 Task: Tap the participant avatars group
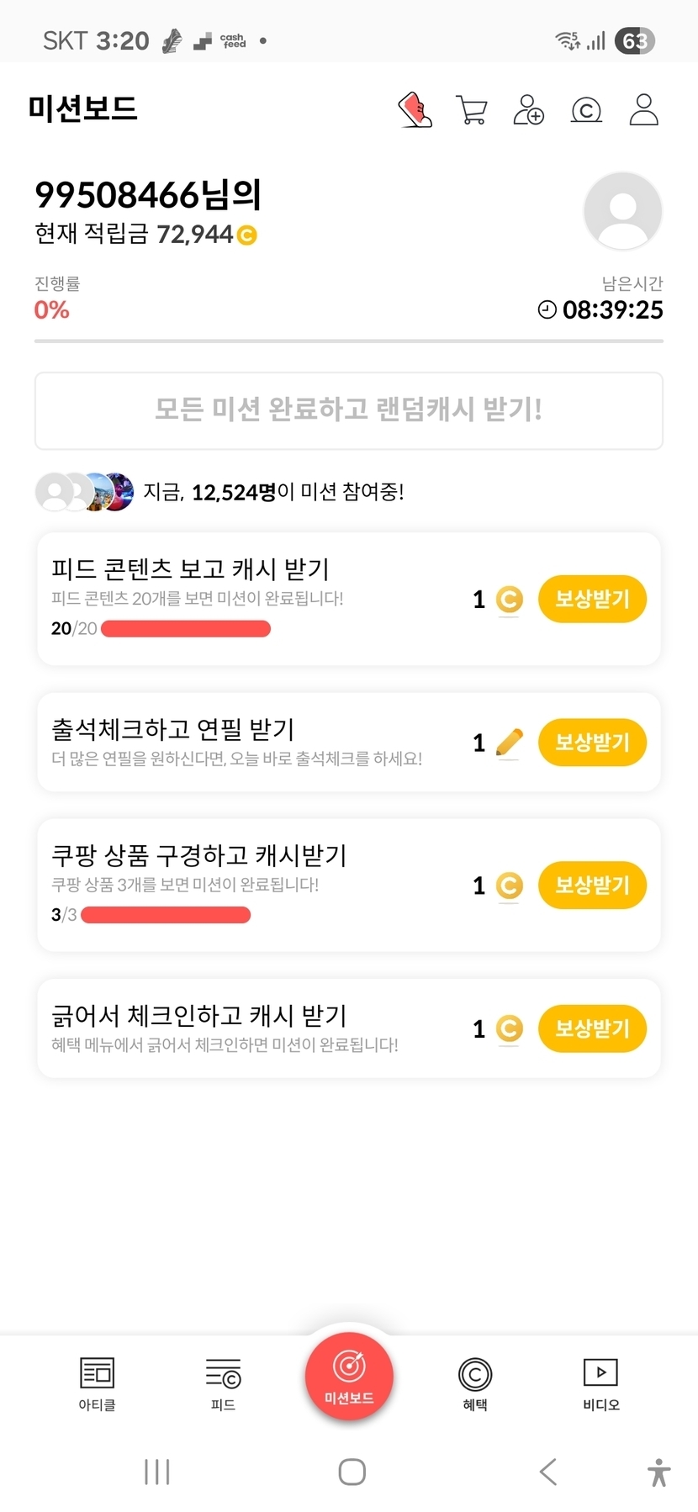(84, 492)
